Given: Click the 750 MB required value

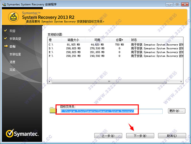Looking at the screenshot, I should pyautogui.click(x=119, y=45).
